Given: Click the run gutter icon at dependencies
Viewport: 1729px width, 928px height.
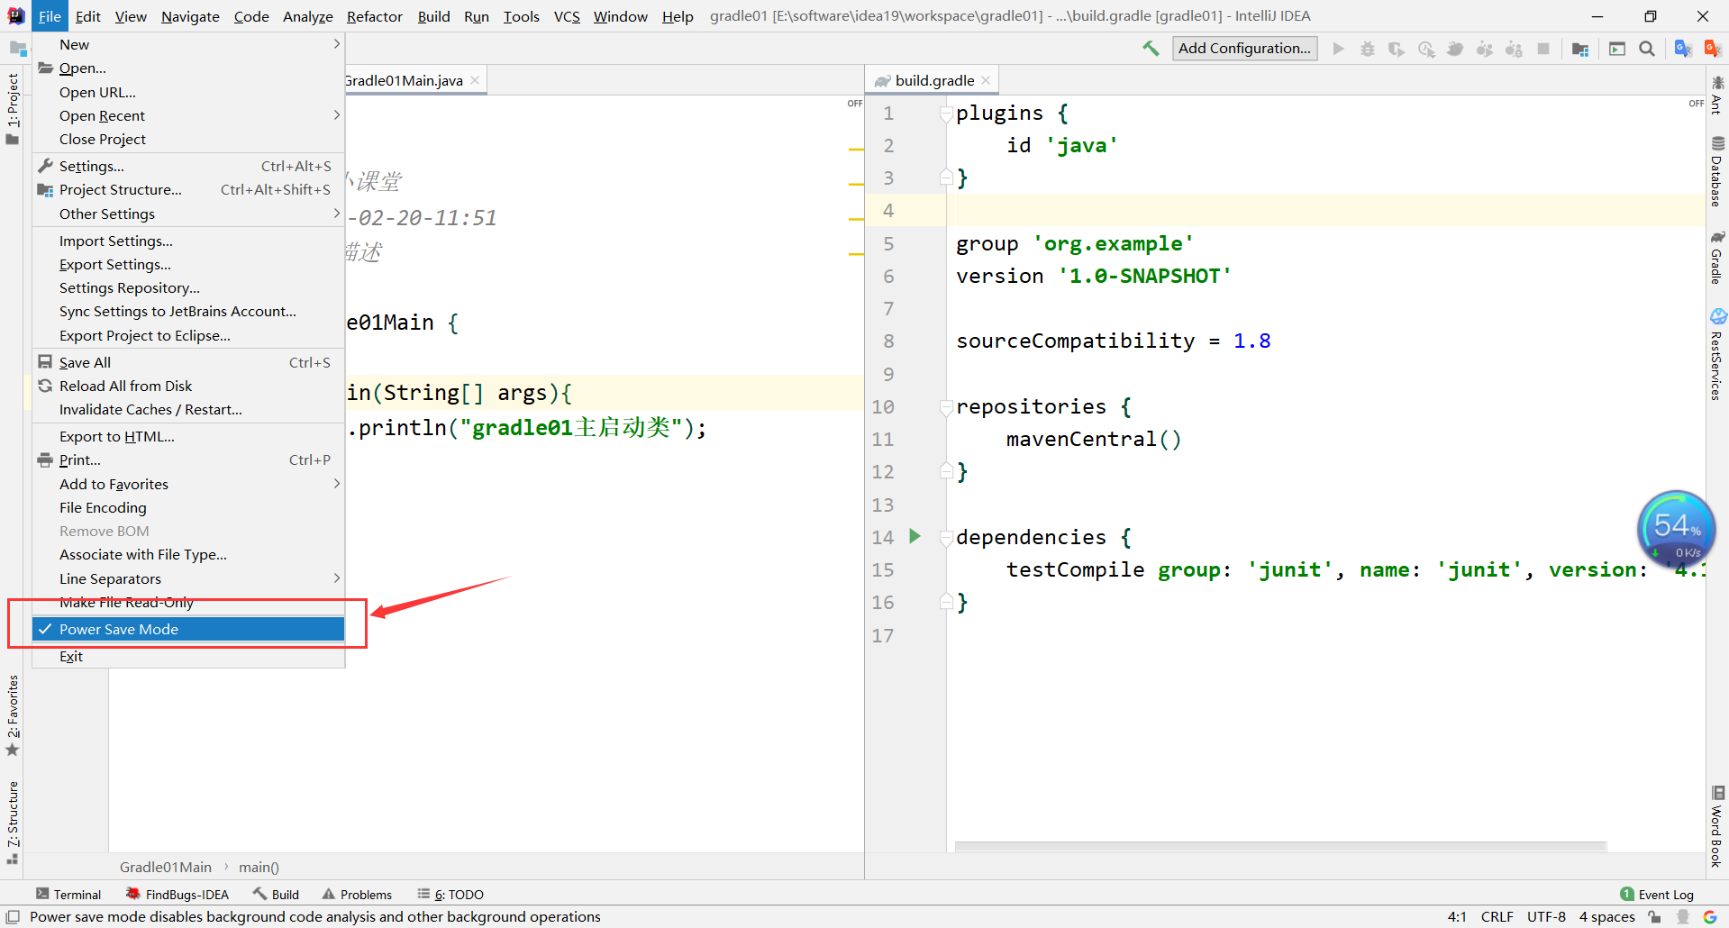Looking at the screenshot, I should [x=915, y=536].
